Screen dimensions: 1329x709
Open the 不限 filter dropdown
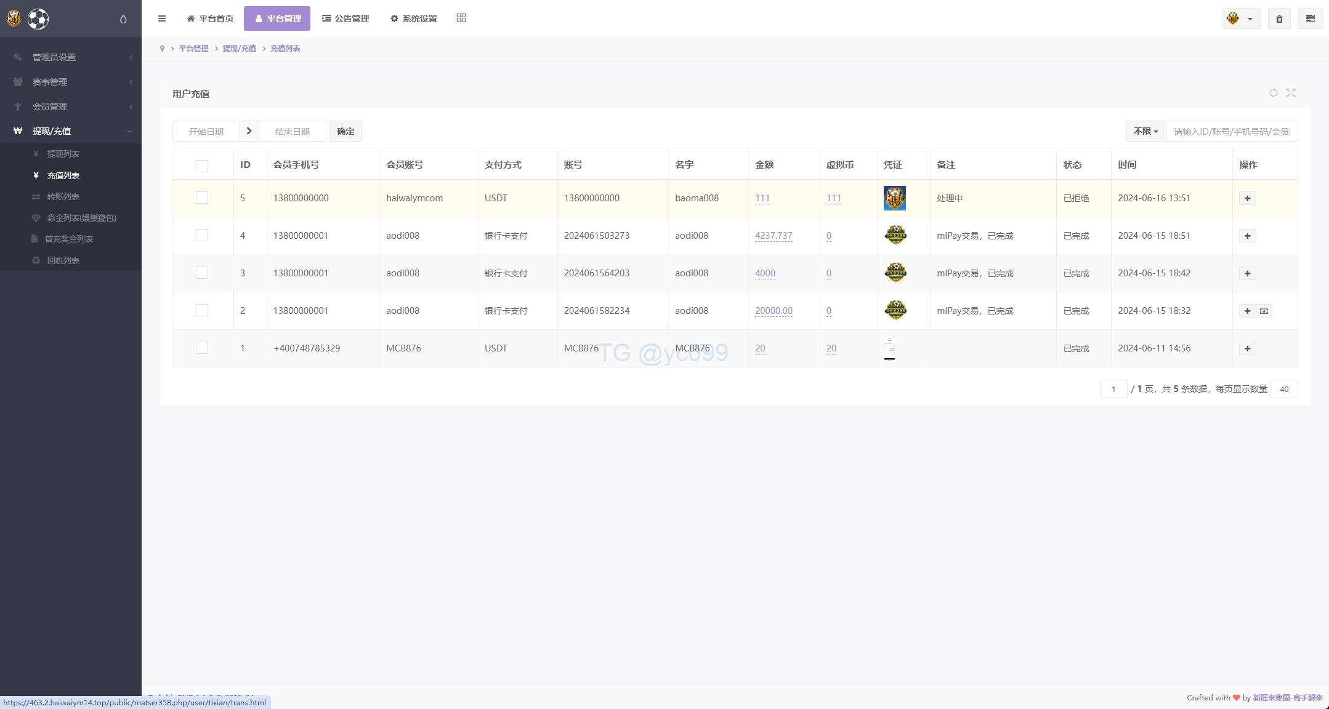pos(1145,131)
